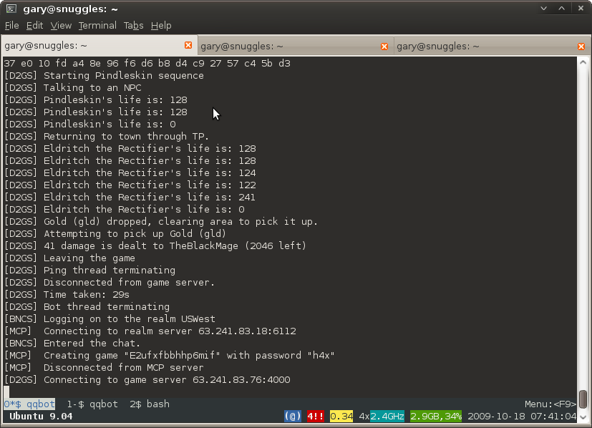Select the 2$ bash screen window
Viewport: 592px width, 428px height.
150,404
